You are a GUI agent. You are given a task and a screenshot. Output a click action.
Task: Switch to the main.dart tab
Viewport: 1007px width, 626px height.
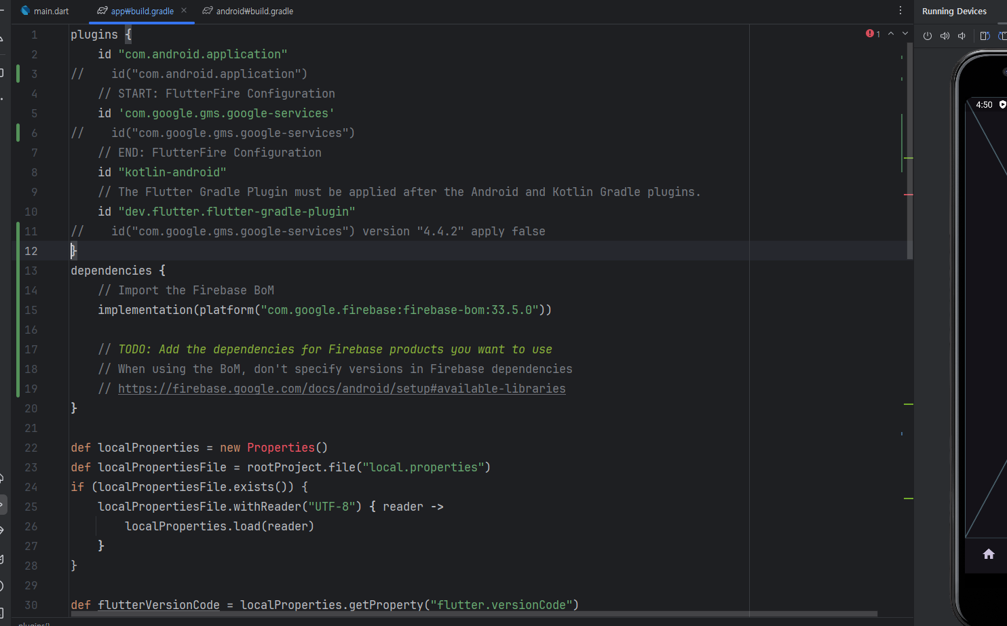45,11
